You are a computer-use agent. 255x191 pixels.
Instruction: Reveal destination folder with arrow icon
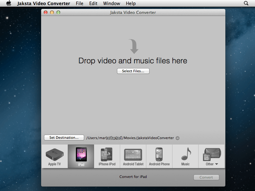click(178, 138)
